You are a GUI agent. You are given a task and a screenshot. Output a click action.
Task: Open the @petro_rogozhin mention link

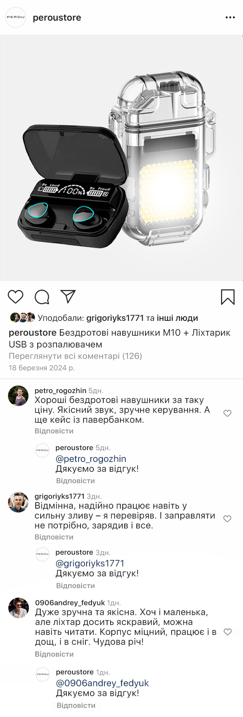(x=91, y=458)
